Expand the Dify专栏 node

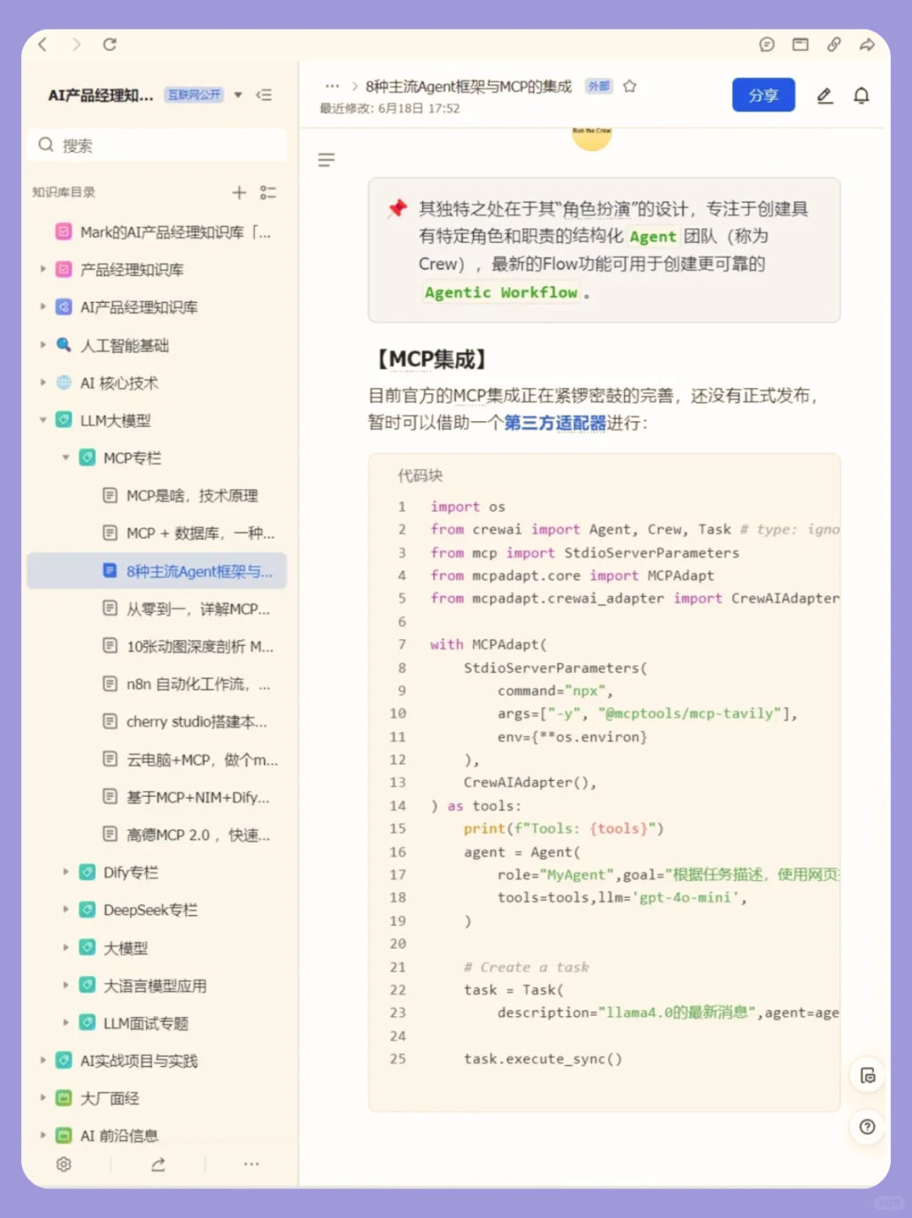[x=66, y=872]
